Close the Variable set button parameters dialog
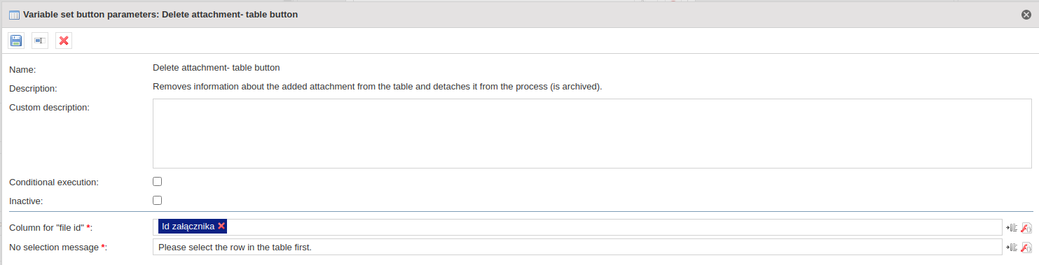The image size is (1039, 265). click(1026, 14)
